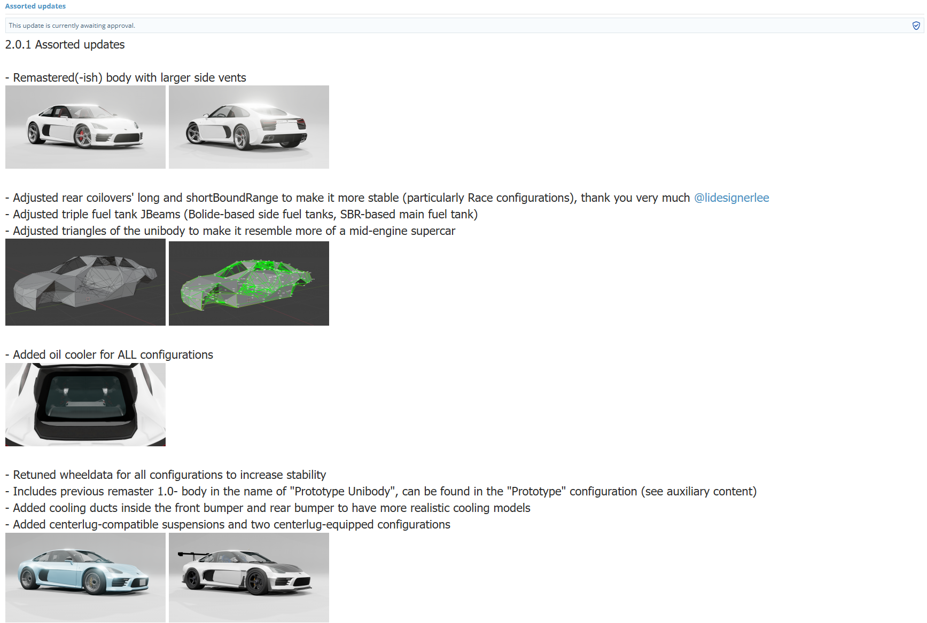Click the awaiting approval notice bar
This screenshot has width=927, height=623.
464,26
